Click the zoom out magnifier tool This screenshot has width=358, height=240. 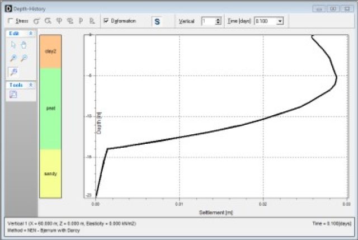click(23, 58)
